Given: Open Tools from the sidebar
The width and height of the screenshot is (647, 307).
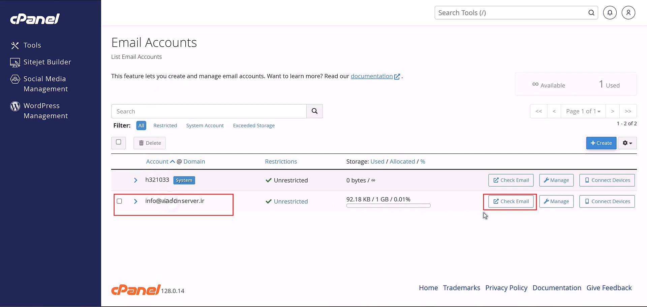Looking at the screenshot, I should coord(32,45).
